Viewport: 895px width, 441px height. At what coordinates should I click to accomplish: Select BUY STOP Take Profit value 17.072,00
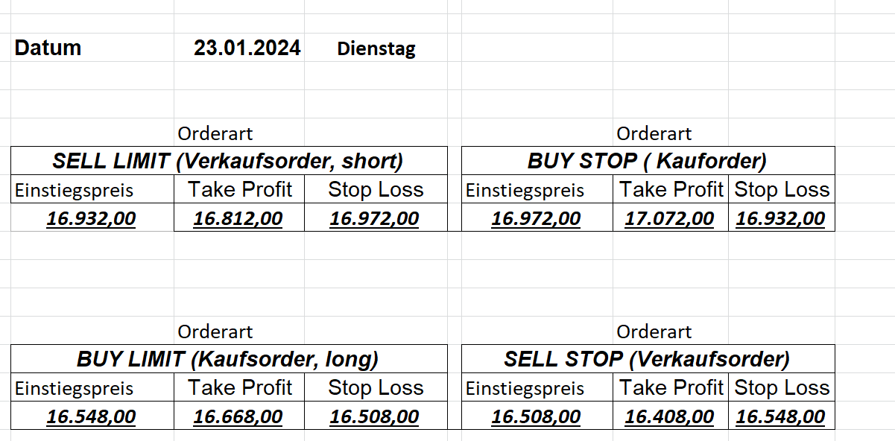(x=669, y=219)
